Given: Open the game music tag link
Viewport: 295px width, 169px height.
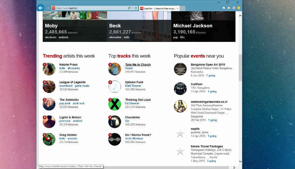Looking at the screenshot, I should click(x=82, y=86).
